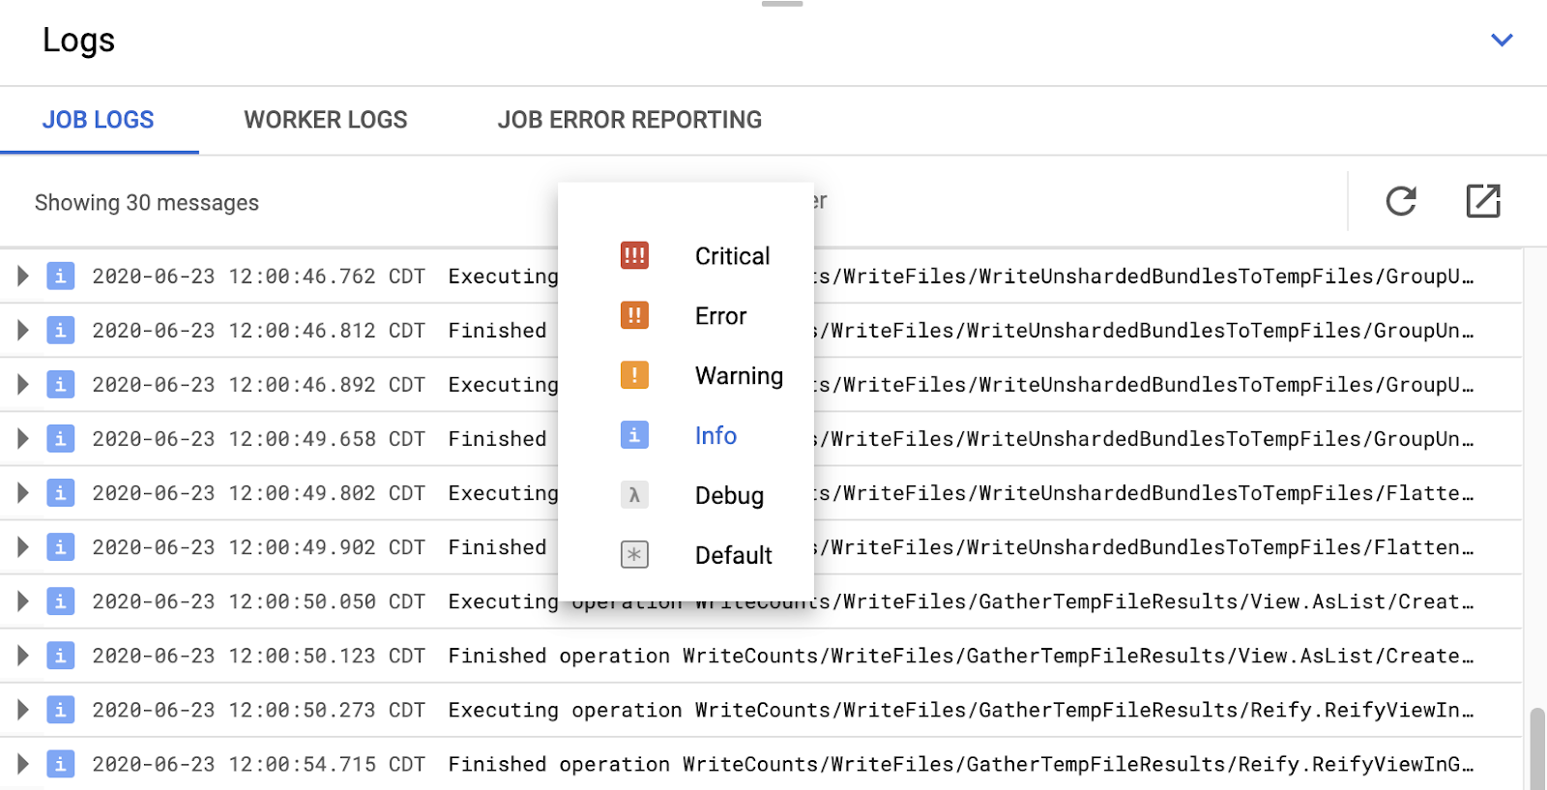The height and width of the screenshot is (790, 1547).
Task: Expand the 12:00:54.715 log entry
Action: click(22, 764)
